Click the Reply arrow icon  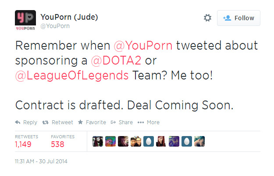[x=18, y=122]
